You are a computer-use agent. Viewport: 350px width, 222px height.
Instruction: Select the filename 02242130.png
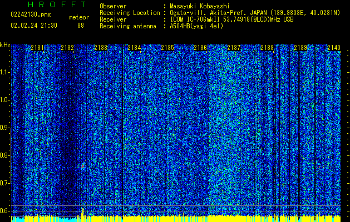31,14
